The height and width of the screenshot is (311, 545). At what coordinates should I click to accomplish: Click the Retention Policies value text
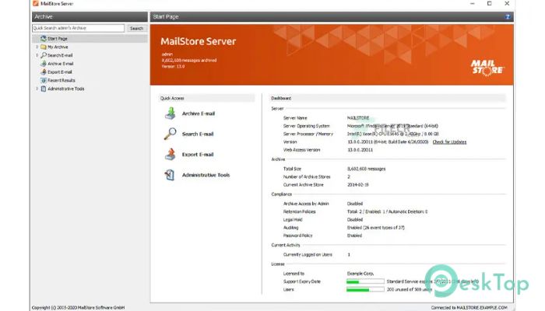387,211
